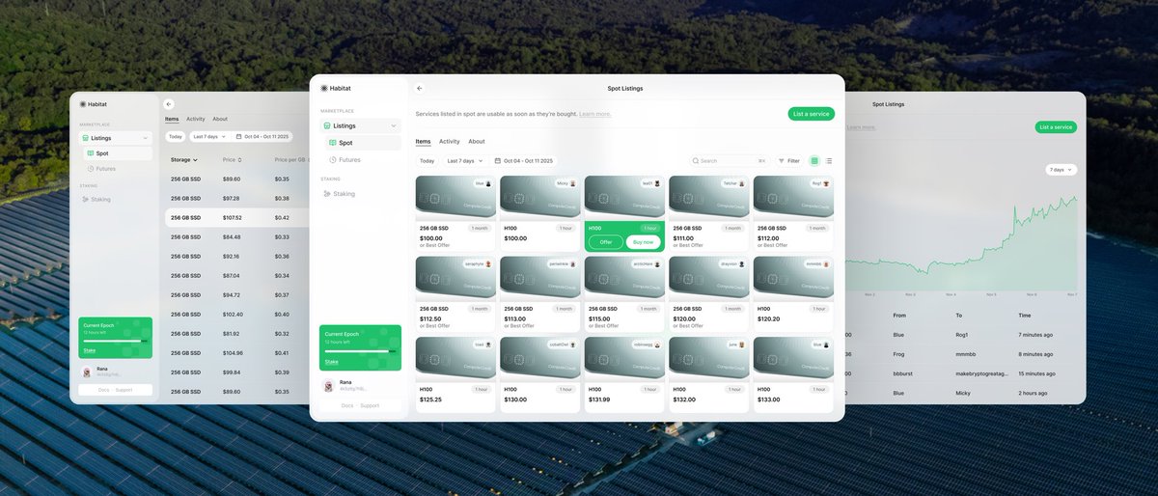Click the Listings store icon in front sidebar
This screenshot has height=496, width=1158.
[327, 125]
